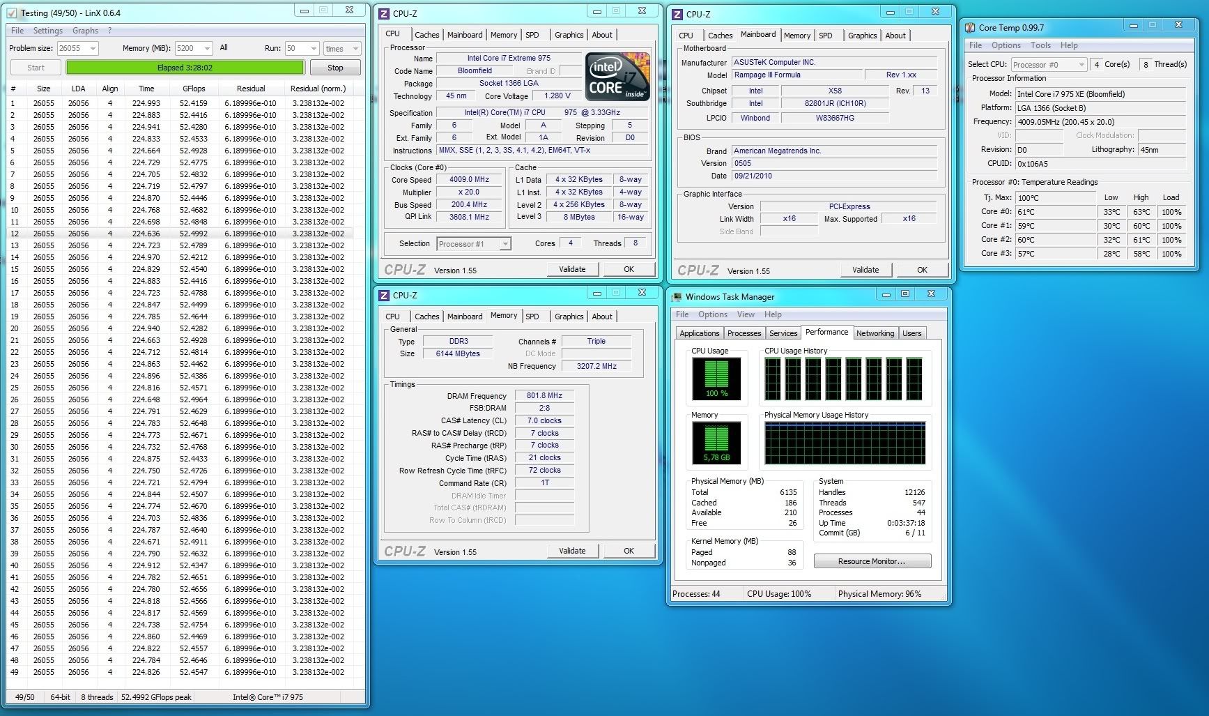Screen dimensions: 1209x716
Task: Click the Physical Memory Usage History graph
Action: tap(845, 443)
